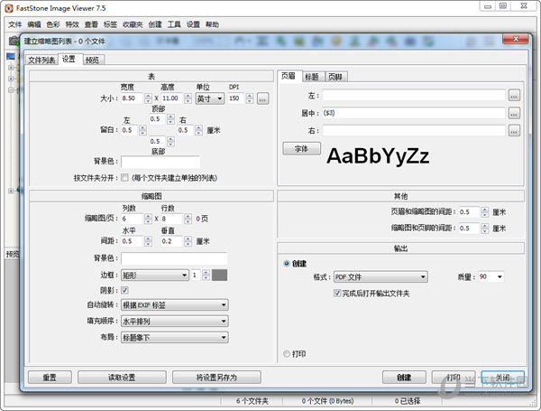Minimize the FastStone main window

pyautogui.click(x=488, y=6)
